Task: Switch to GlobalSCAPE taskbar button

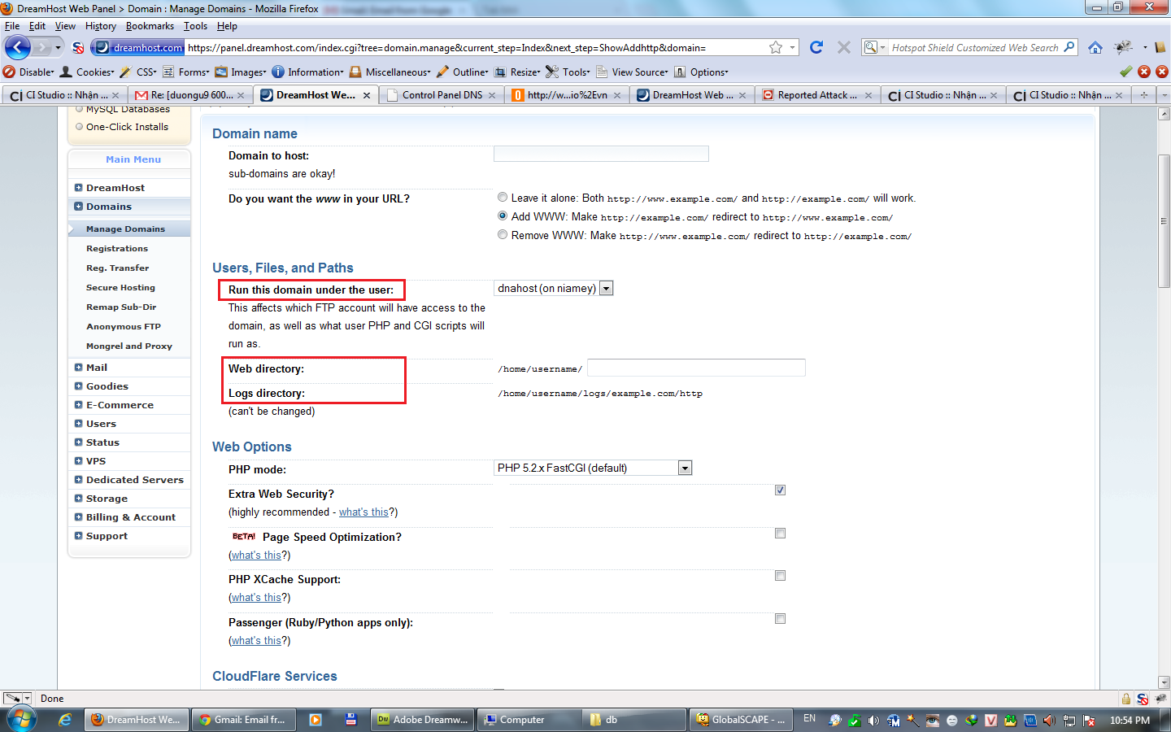Action: (x=741, y=720)
